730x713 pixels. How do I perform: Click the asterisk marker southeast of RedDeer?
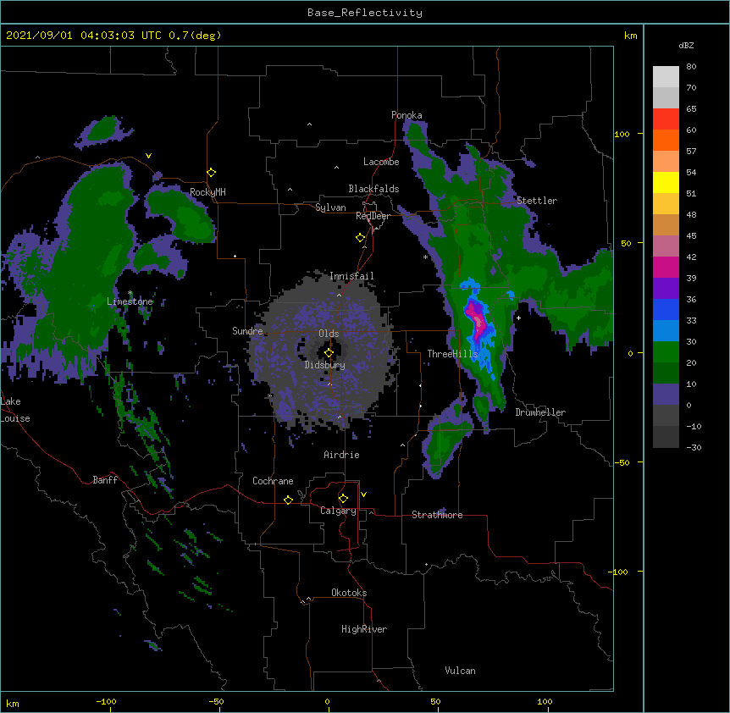coord(425,257)
